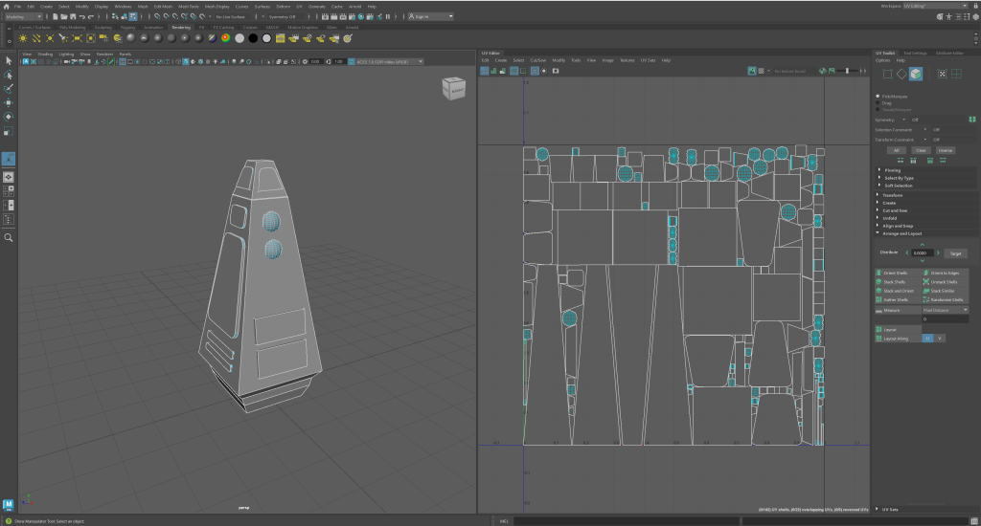Click the Distribute value input field
Viewport: 981px width, 526px height.
pos(923,253)
